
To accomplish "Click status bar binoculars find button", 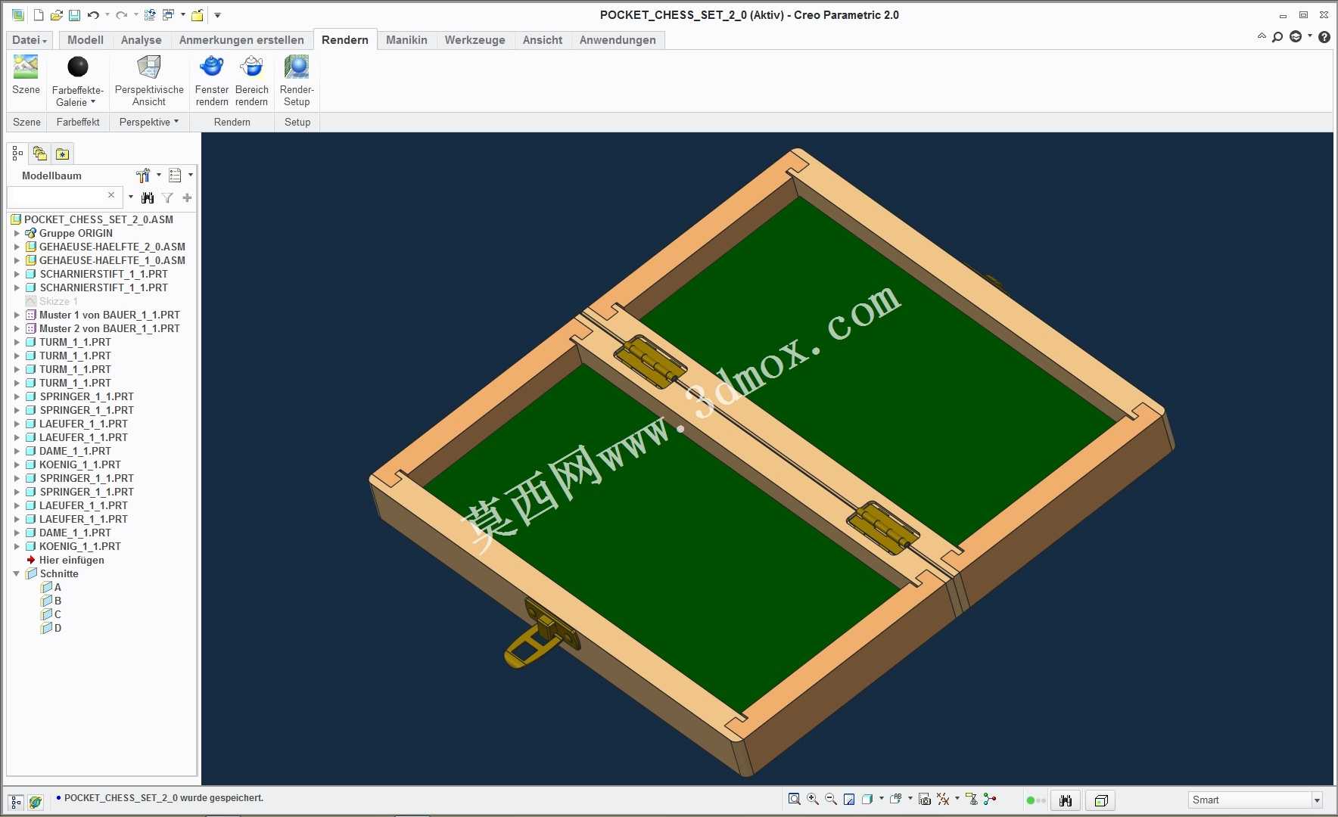I will [x=1066, y=800].
